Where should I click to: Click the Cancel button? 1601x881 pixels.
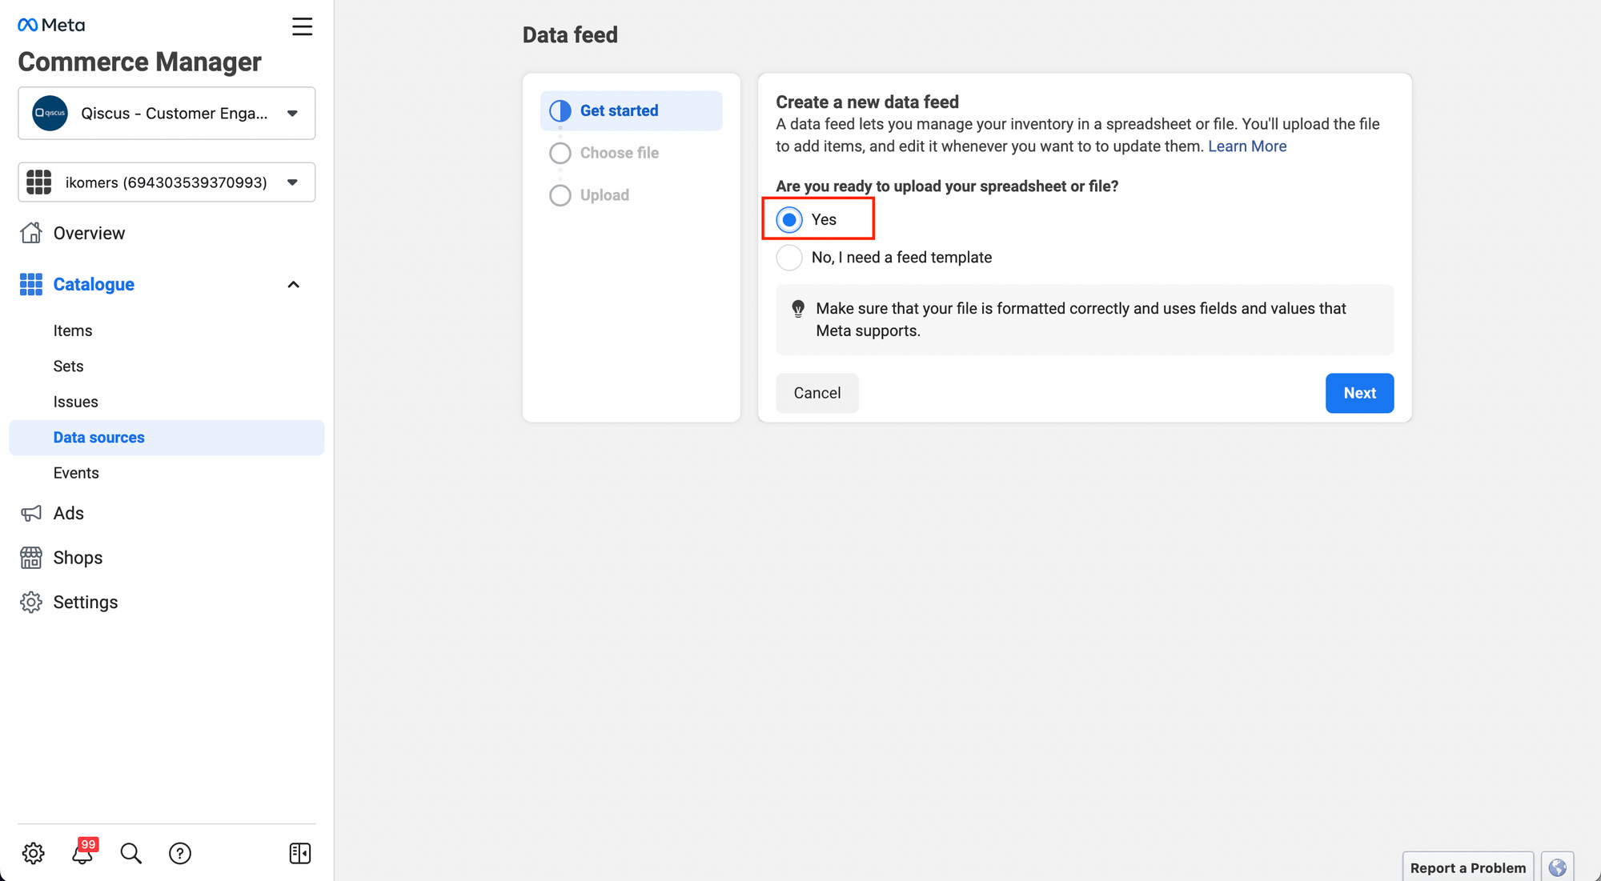click(x=817, y=393)
